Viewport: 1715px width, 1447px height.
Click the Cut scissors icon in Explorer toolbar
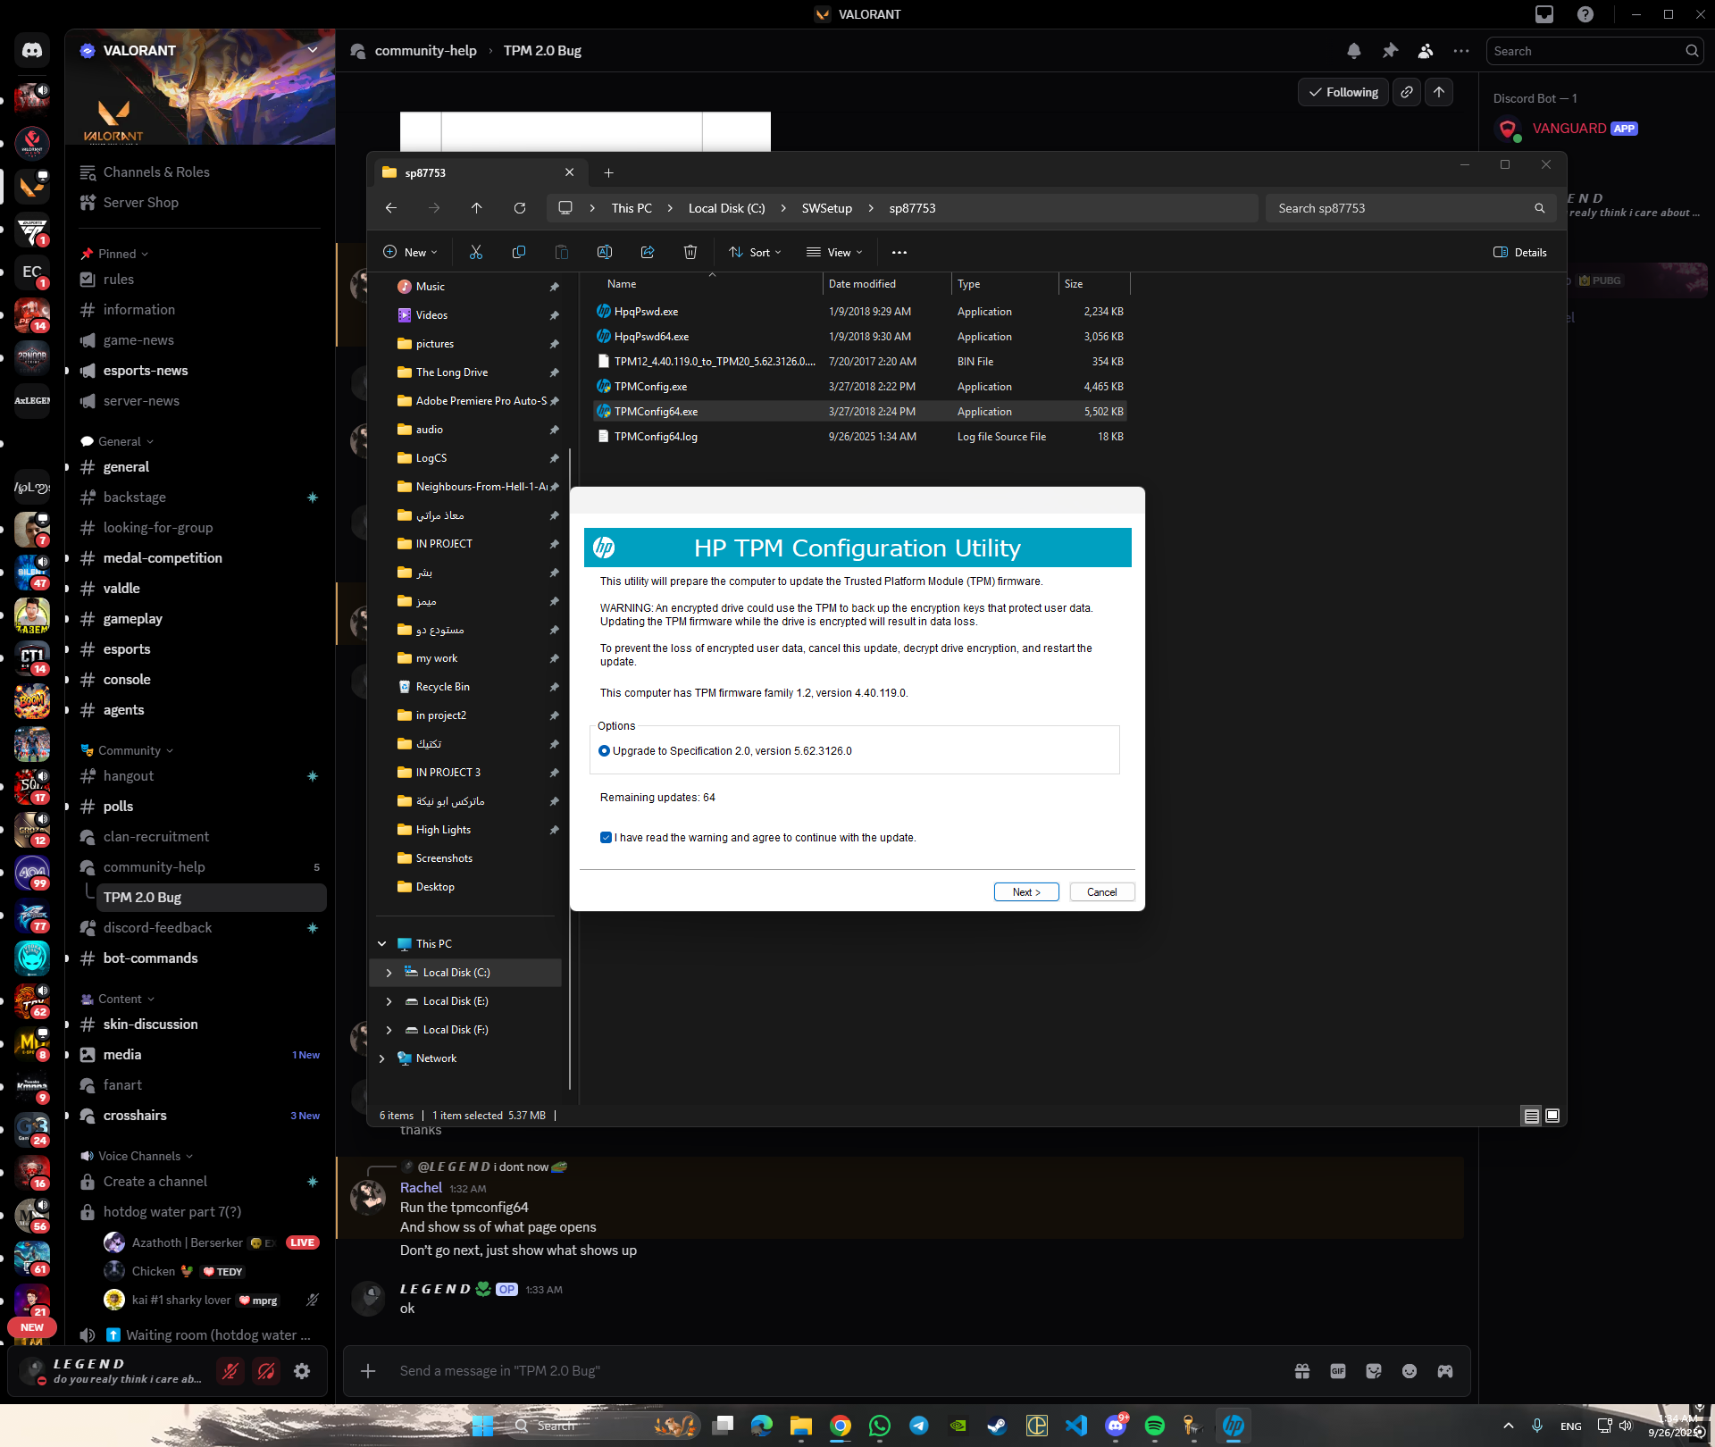(x=476, y=253)
